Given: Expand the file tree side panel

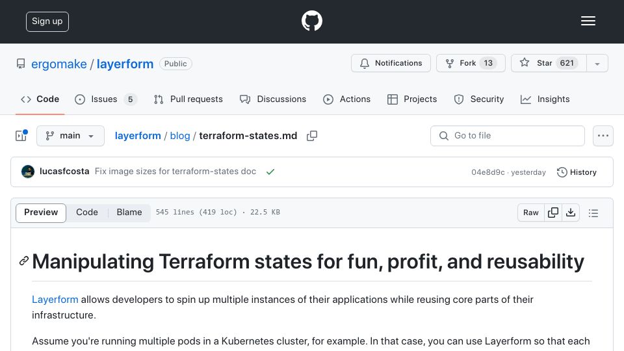Looking at the screenshot, I should pos(21,136).
